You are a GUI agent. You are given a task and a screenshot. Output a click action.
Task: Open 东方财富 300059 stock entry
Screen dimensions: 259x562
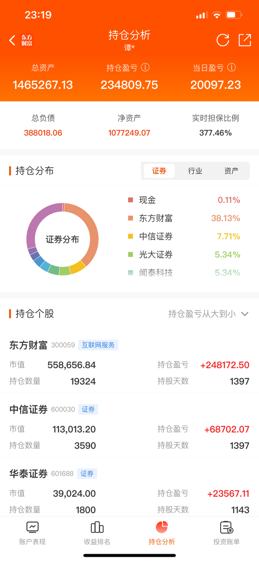[129, 361]
